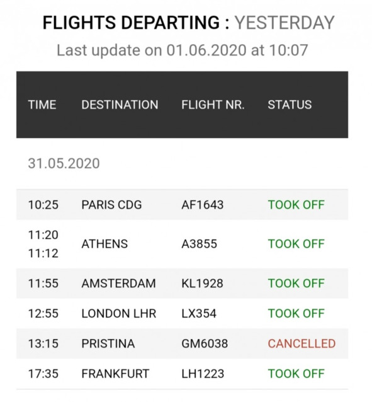Image resolution: width=372 pixels, height=402 pixels.
Task: Select the YESTERDAY heading text
Action: (285, 23)
